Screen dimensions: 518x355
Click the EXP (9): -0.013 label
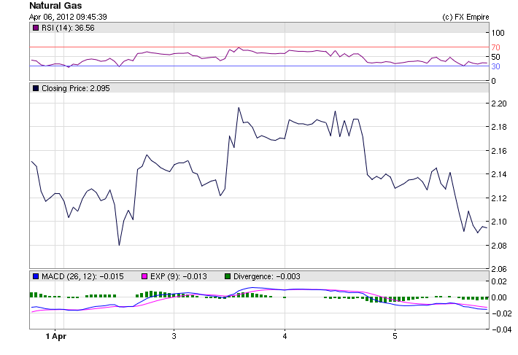(179, 276)
